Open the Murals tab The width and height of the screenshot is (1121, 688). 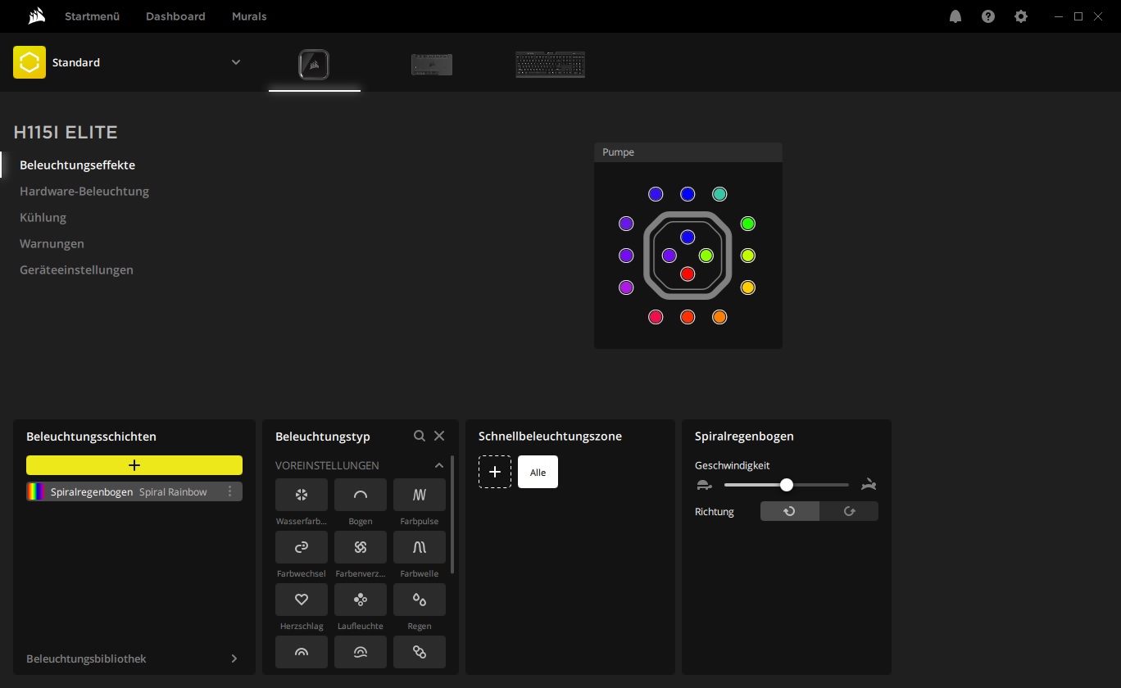pos(249,16)
